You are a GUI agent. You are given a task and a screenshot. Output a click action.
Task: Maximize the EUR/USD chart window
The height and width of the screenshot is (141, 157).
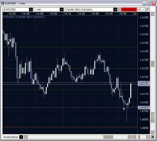click(x=149, y=4)
